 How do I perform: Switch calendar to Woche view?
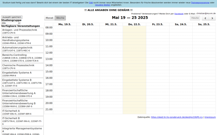(x=60, y=18)
